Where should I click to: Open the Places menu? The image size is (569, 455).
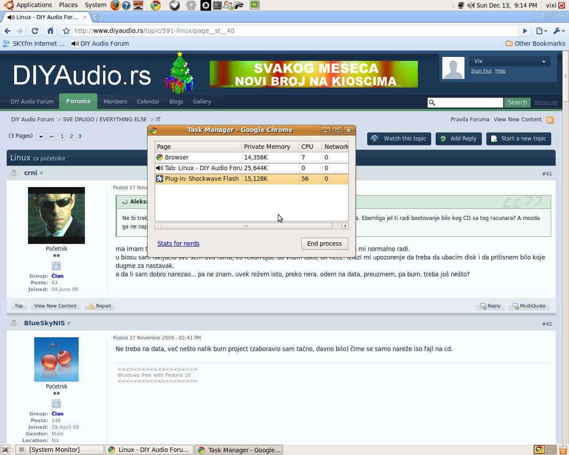click(x=68, y=5)
